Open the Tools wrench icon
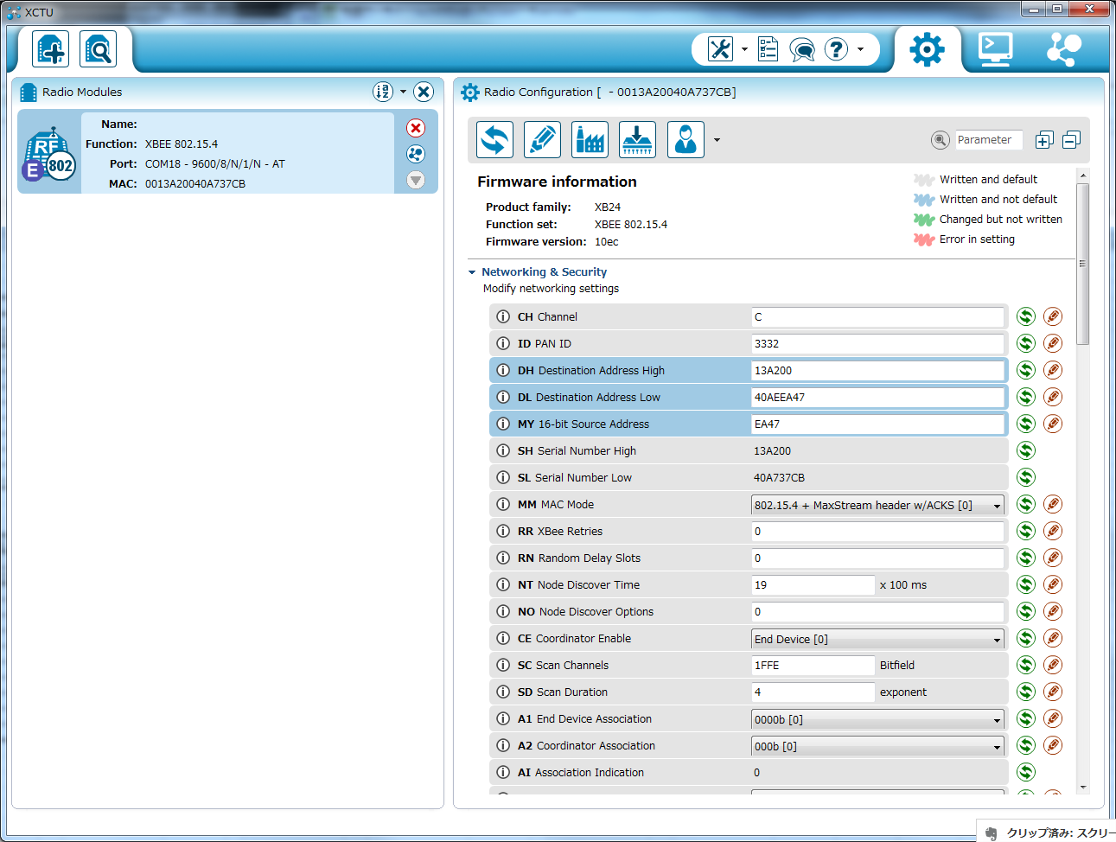 pyautogui.click(x=720, y=49)
